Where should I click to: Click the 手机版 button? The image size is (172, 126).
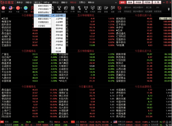point(138,2)
